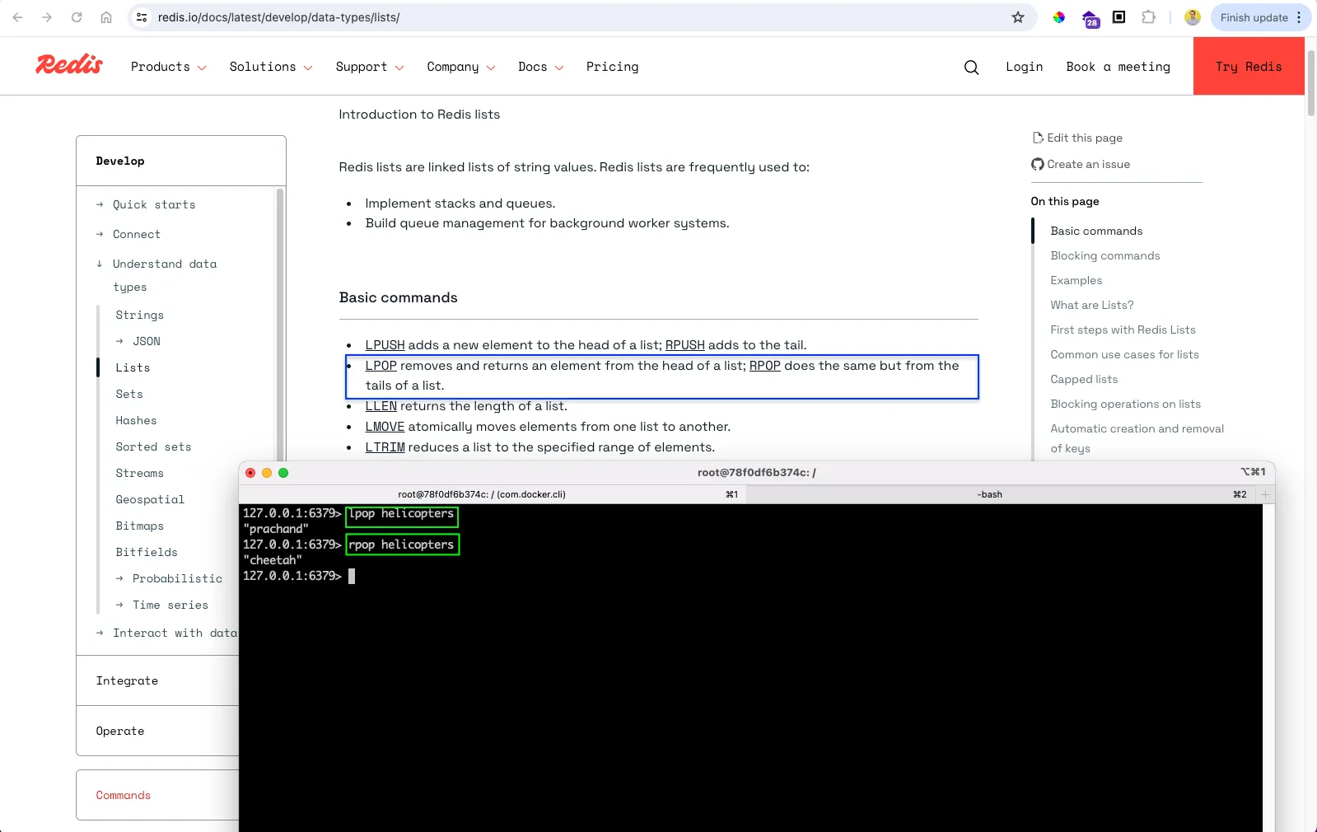1317x832 pixels.
Task: Expand the Products menu
Action: click(168, 67)
